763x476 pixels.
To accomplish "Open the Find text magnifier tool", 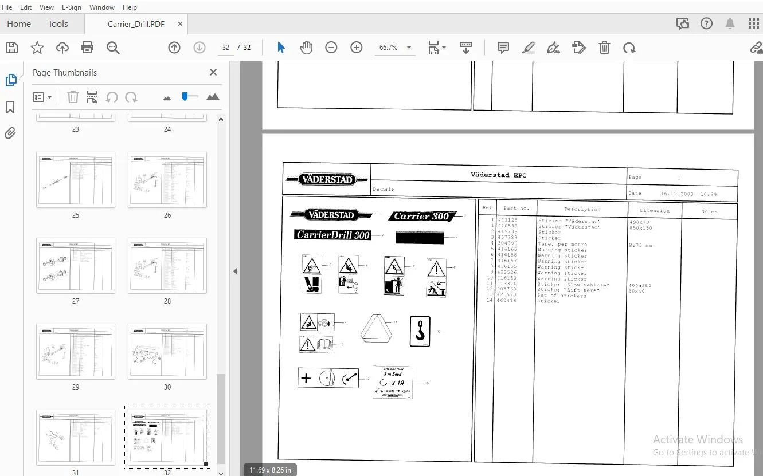I will [113, 48].
